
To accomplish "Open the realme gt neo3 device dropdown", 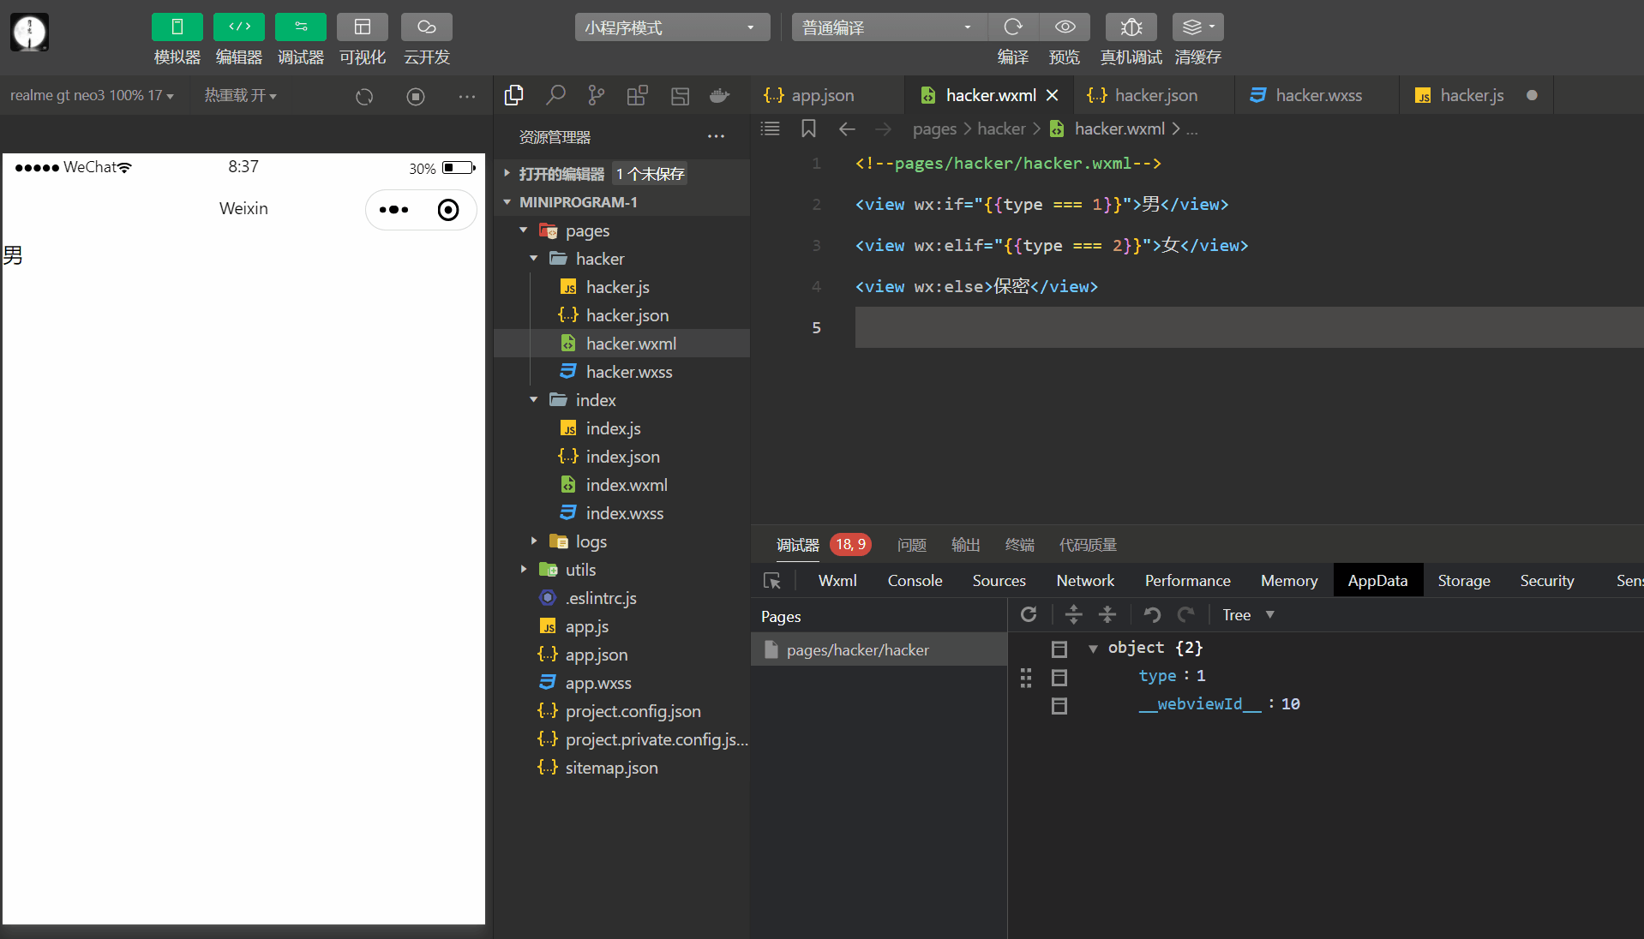I will coord(92,96).
